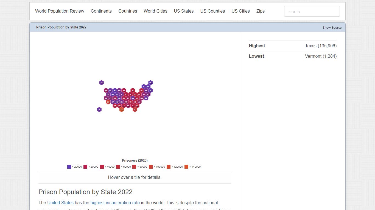The image size is (375, 210).
Task: Select the Alaska (AK) hexagon
Action: [x=102, y=83]
